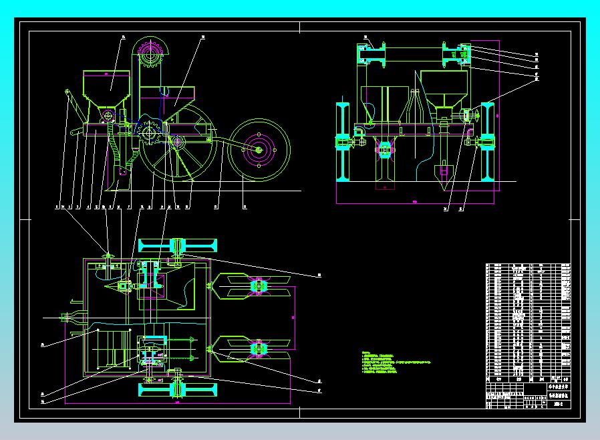The height and width of the screenshot is (440, 600).
Task: Select the furrow opener tip in front view
Action: (x=444, y=177)
